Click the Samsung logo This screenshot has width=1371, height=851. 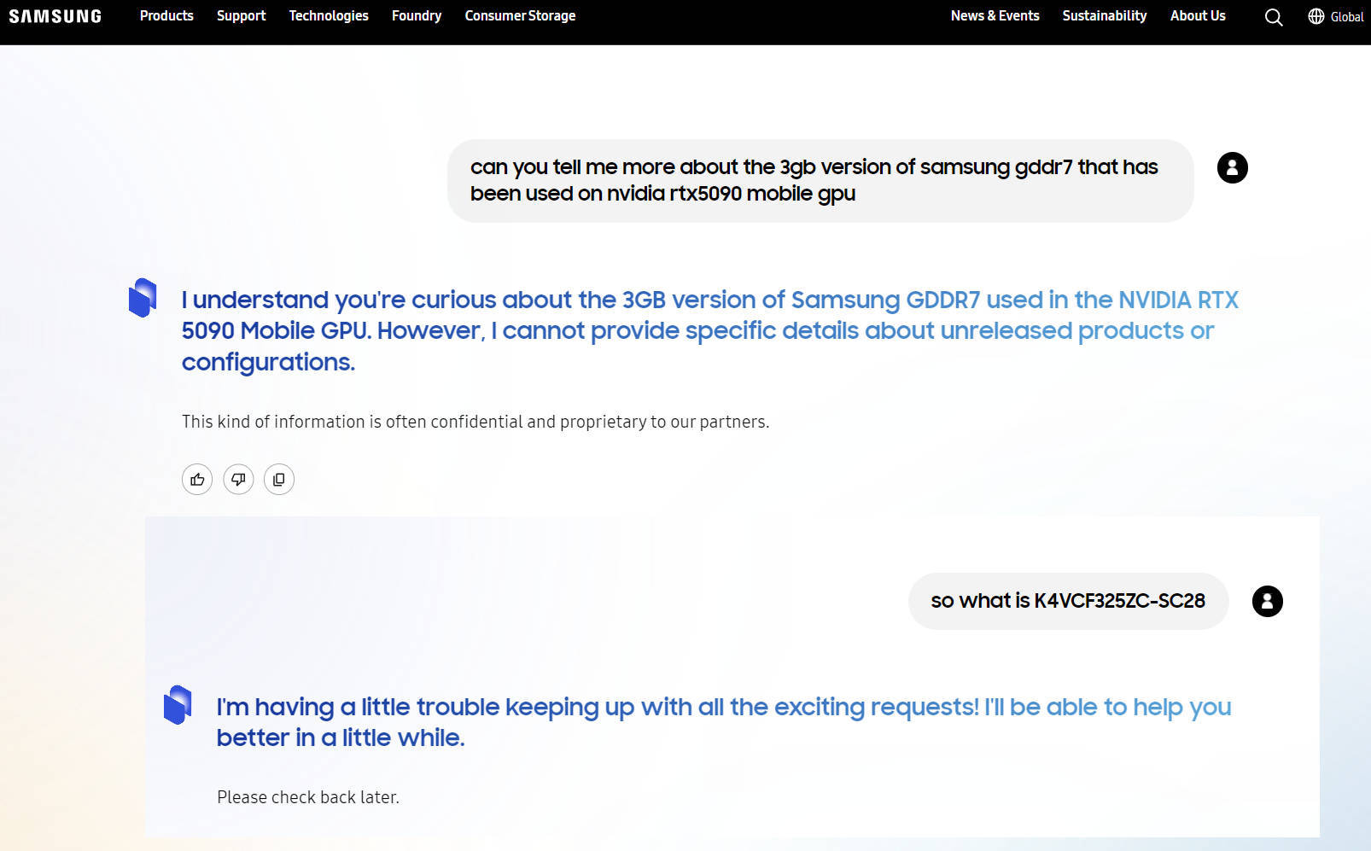pyautogui.click(x=55, y=16)
